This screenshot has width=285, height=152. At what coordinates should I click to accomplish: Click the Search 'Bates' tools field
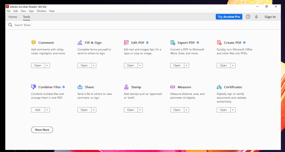[143, 25]
